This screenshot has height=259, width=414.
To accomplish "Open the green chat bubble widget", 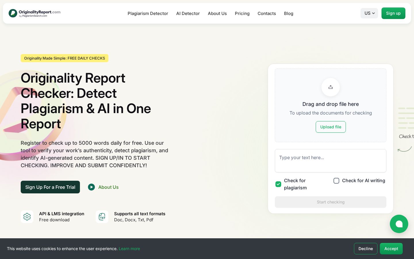I will (x=399, y=224).
